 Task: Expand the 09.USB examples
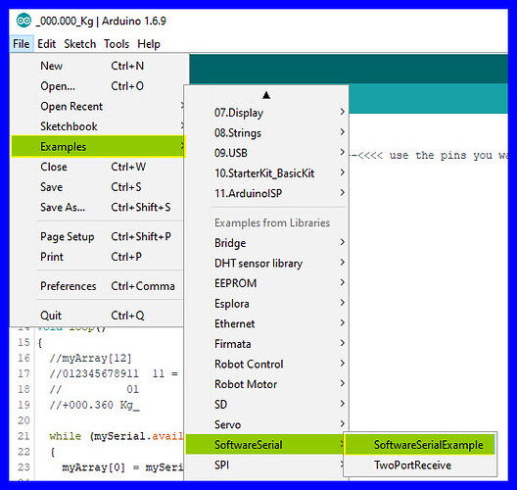[x=266, y=153]
